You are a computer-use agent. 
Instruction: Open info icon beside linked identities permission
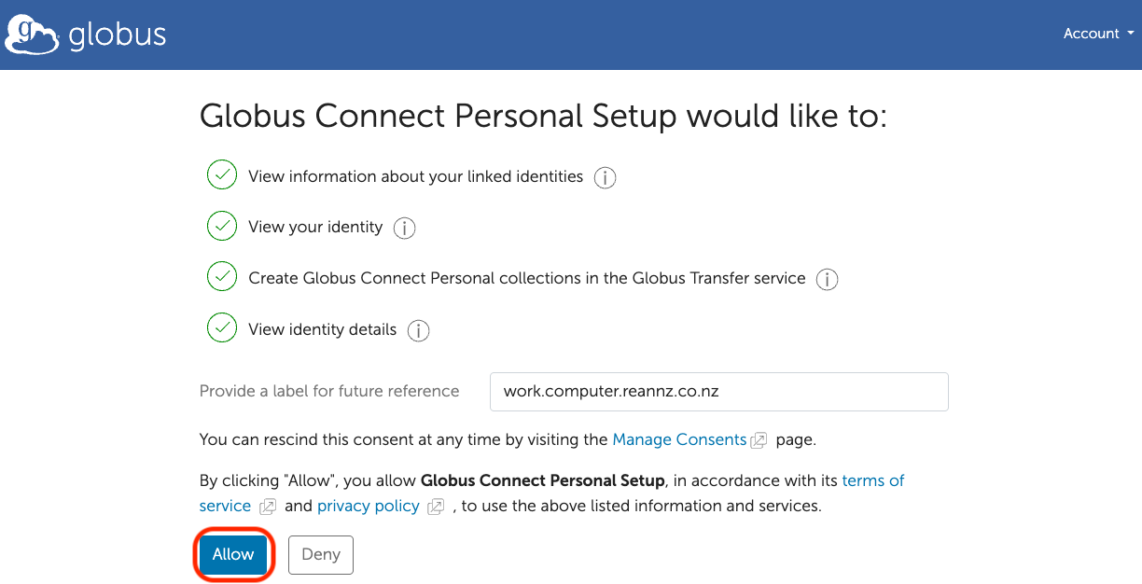click(x=605, y=177)
